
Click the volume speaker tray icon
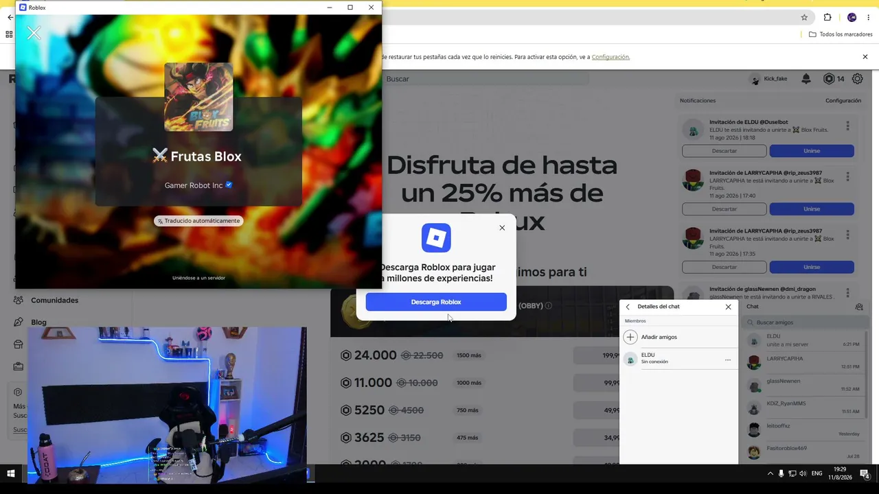(x=803, y=473)
